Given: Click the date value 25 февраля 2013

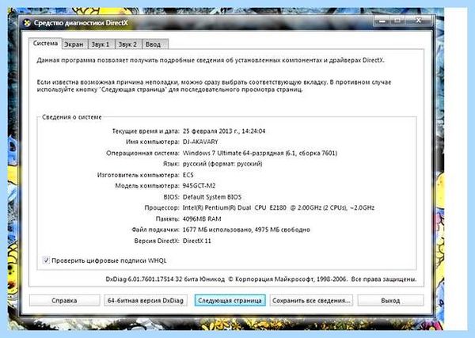Looking at the screenshot, I should [224, 131].
